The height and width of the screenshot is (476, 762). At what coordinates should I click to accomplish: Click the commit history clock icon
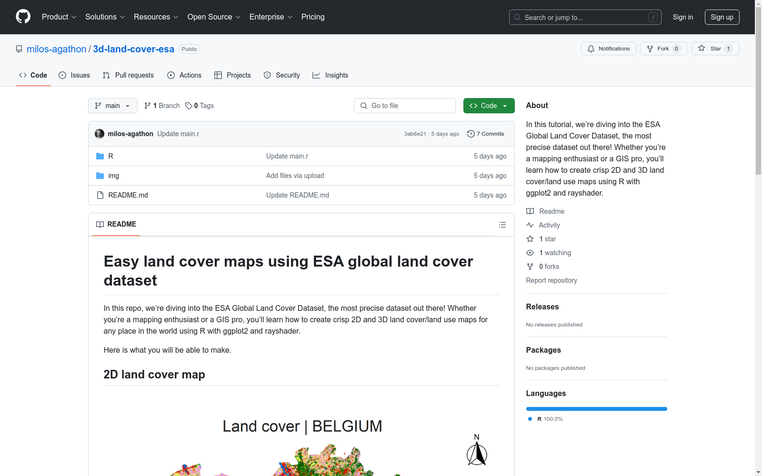coord(471,134)
